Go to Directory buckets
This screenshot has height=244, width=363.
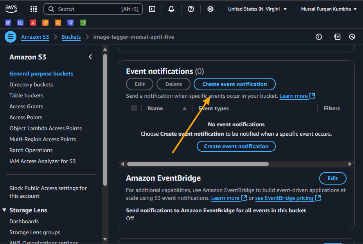pyautogui.click(x=31, y=84)
